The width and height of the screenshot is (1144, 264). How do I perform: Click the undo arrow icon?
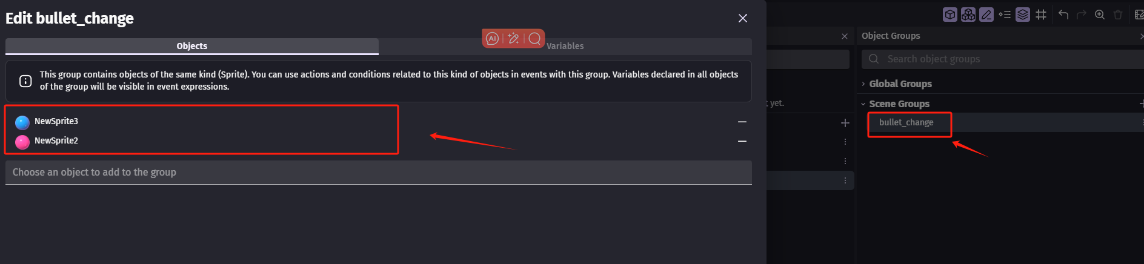(x=1063, y=15)
